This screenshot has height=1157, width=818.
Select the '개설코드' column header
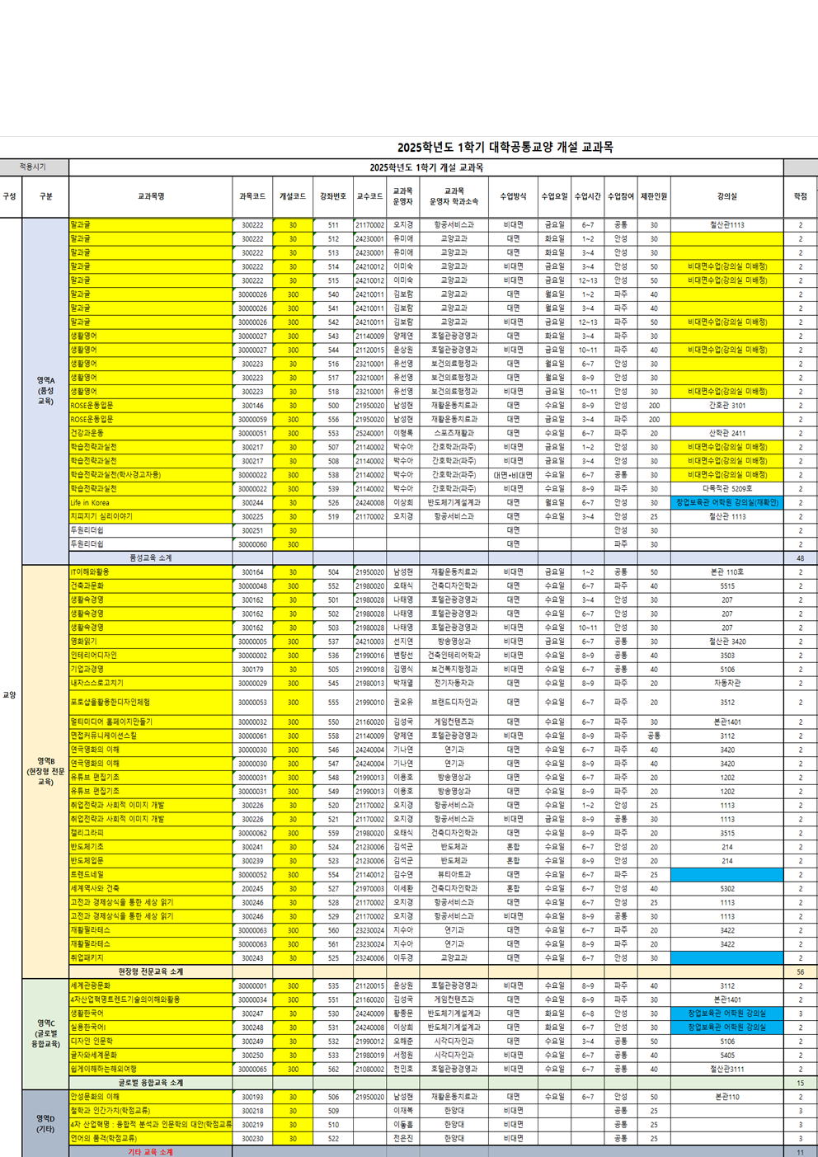tap(293, 196)
